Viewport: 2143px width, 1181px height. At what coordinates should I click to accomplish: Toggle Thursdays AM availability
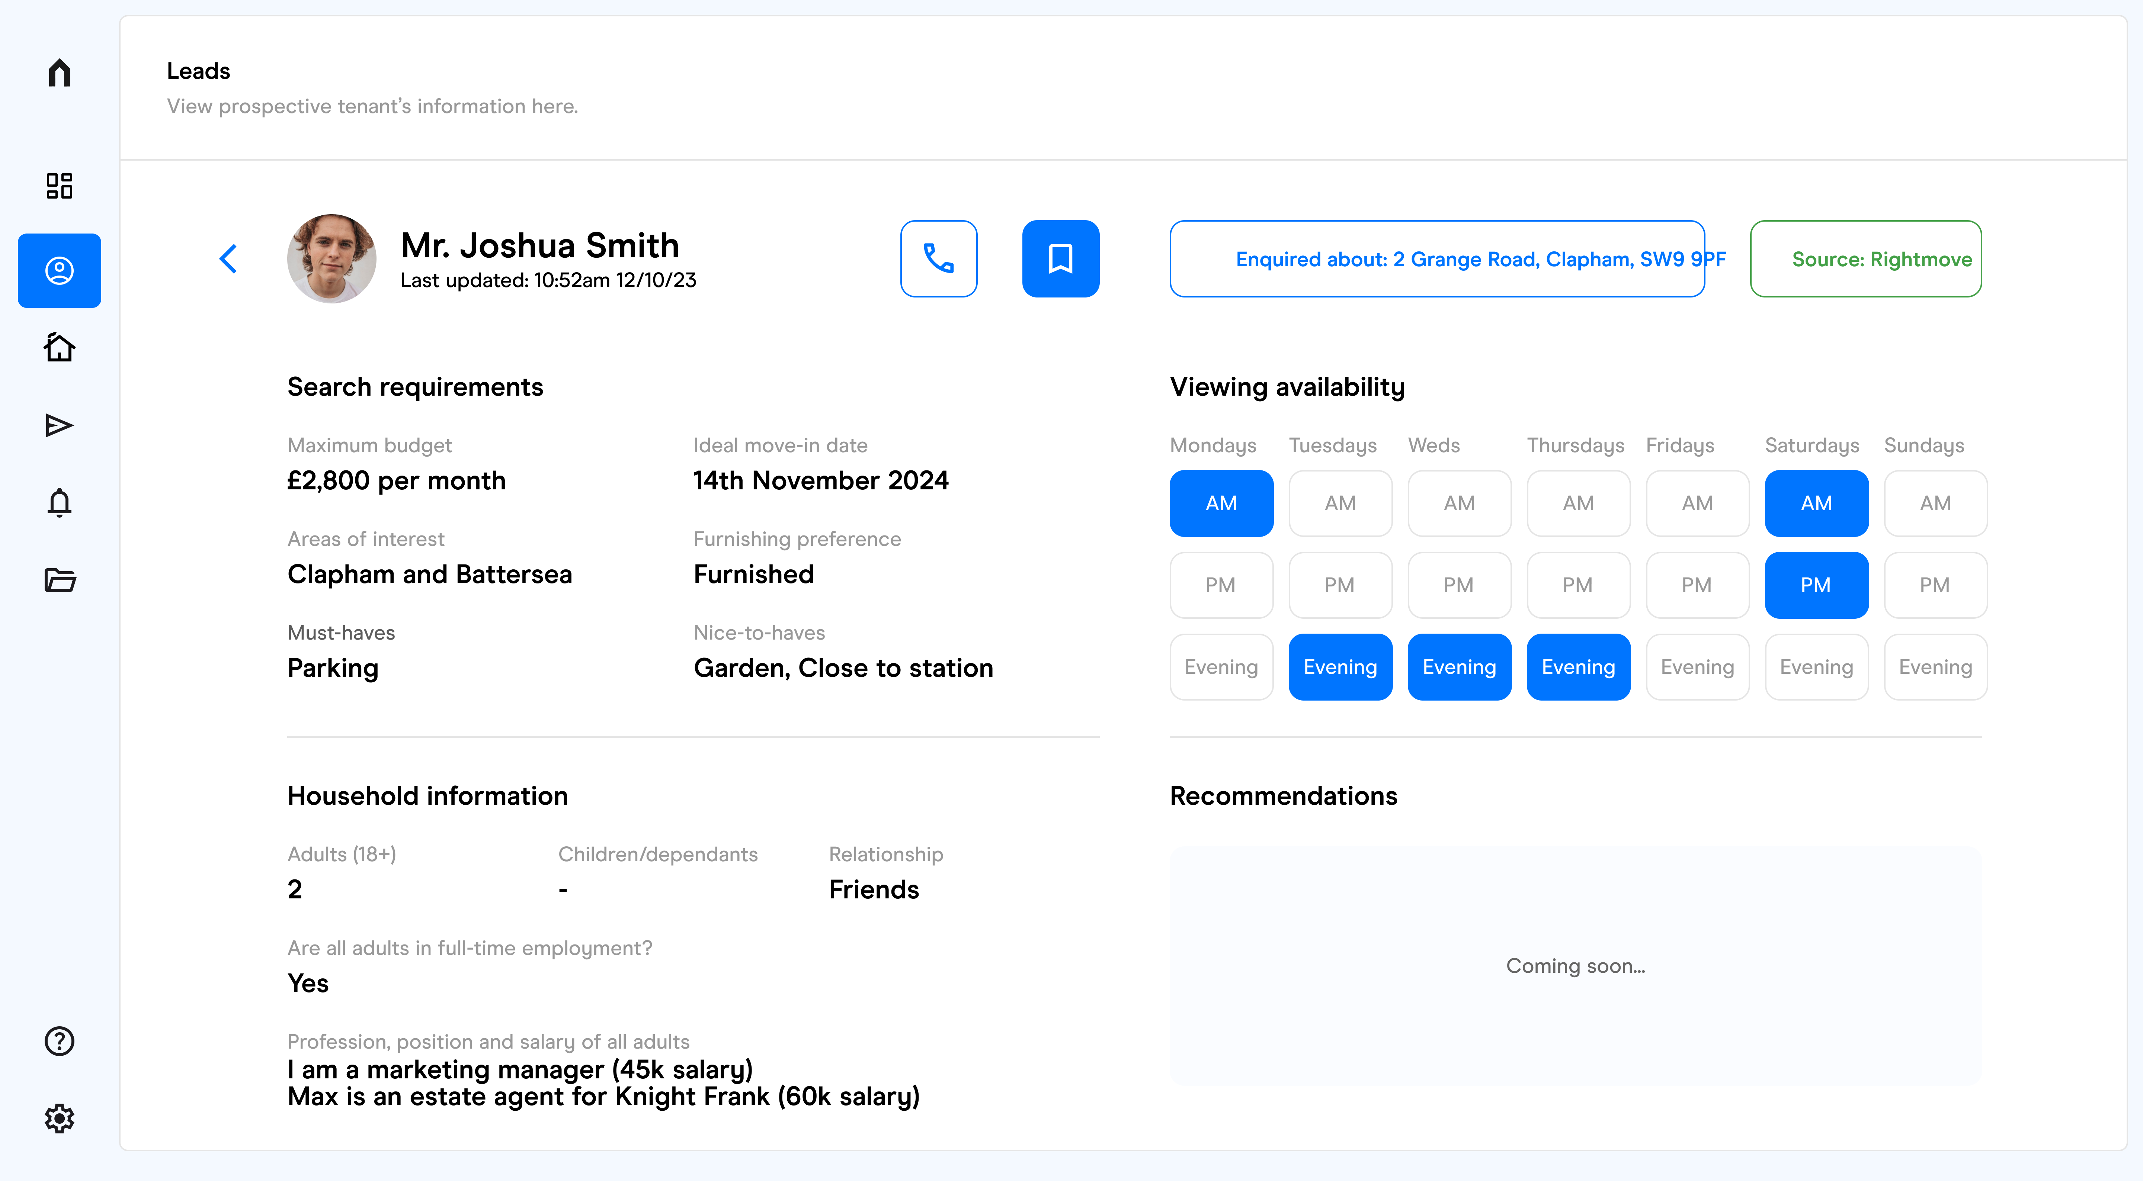coord(1578,503)
